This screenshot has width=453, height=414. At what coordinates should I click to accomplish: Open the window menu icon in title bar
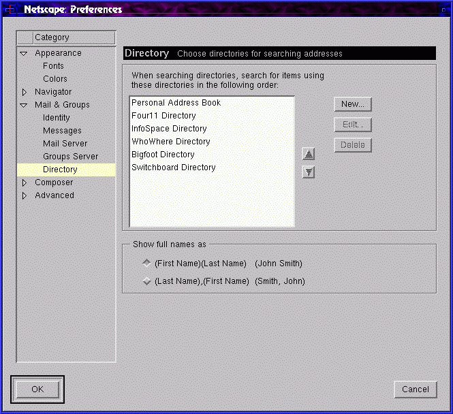point(10,10)
